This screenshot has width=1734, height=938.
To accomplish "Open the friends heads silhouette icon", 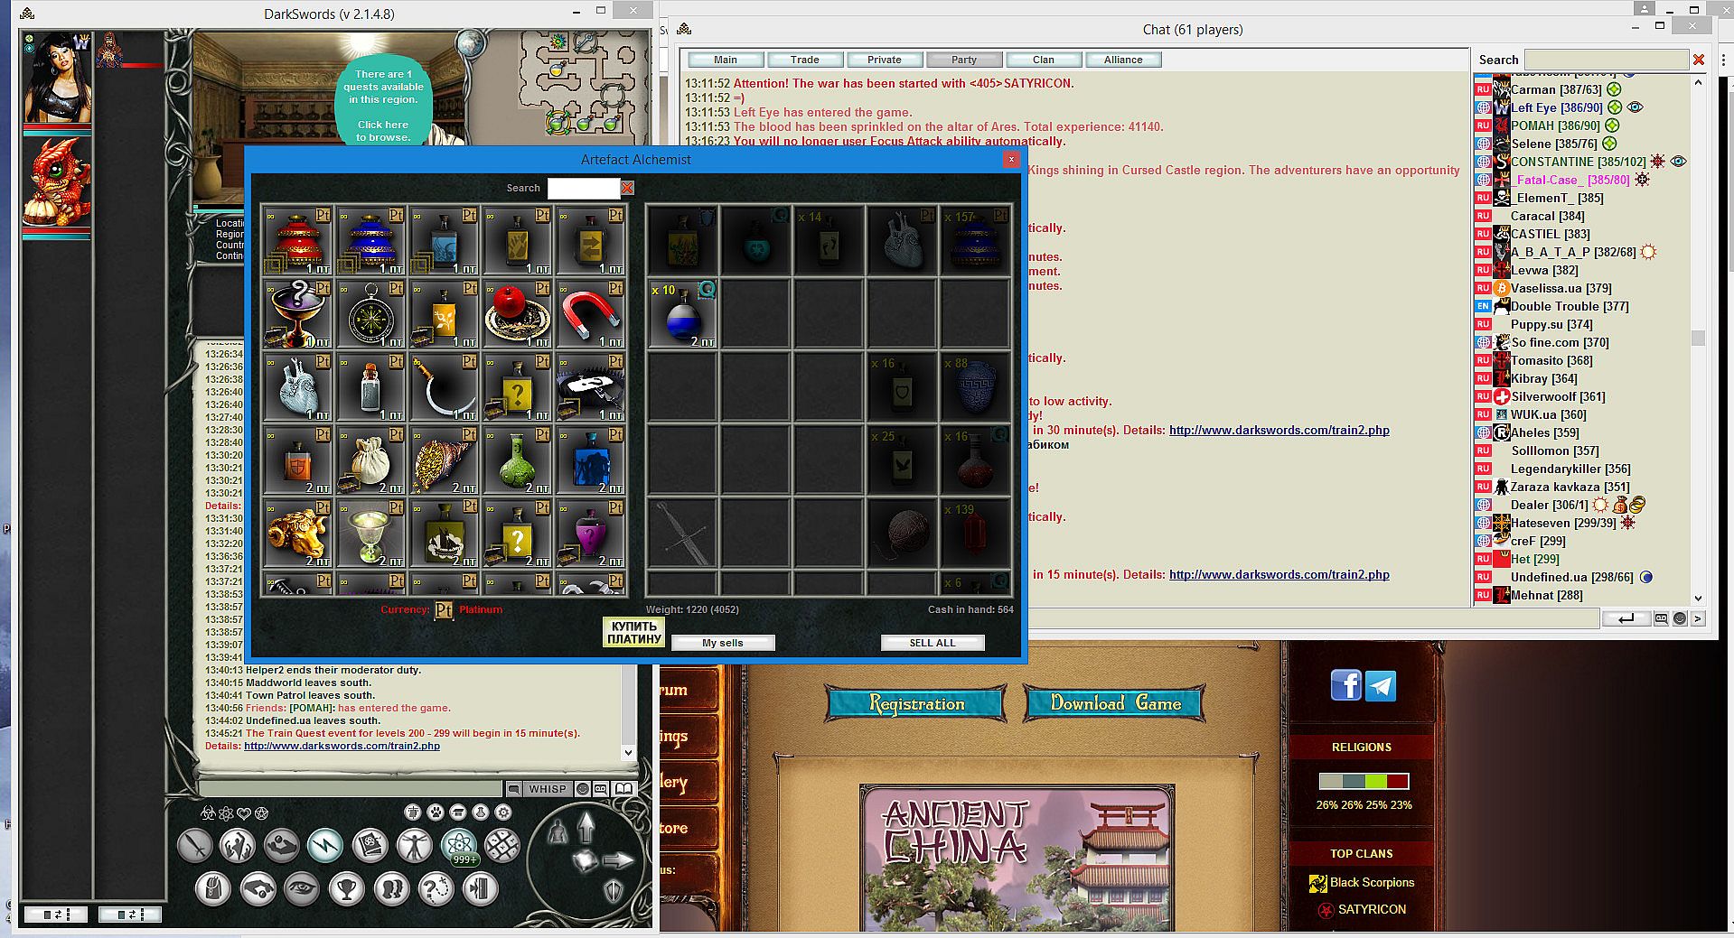I will 391,889.
